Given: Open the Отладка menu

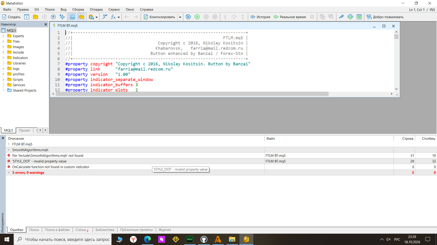Looking at the screenshot, I should click(x=96, y=10).
